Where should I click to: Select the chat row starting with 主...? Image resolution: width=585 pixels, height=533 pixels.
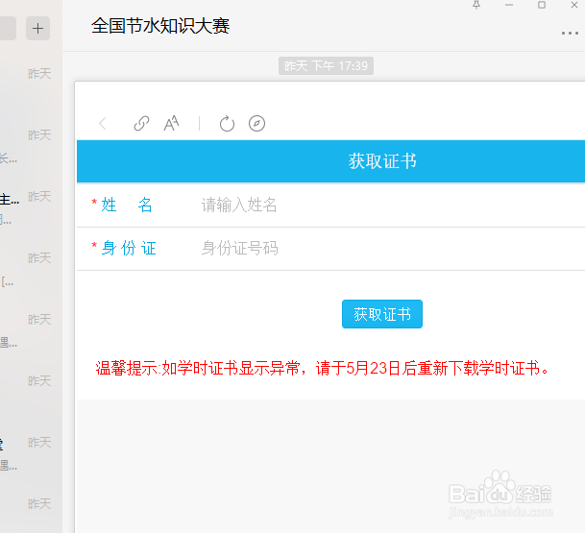point(31,207)
